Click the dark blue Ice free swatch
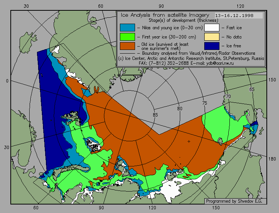This screenshot has height=213, width=279. click(x=212, y=46)
